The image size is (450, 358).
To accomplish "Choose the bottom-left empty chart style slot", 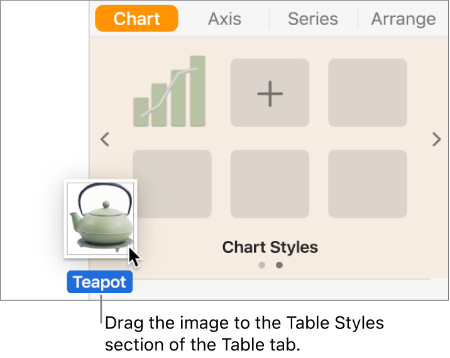I will (172, 184).
